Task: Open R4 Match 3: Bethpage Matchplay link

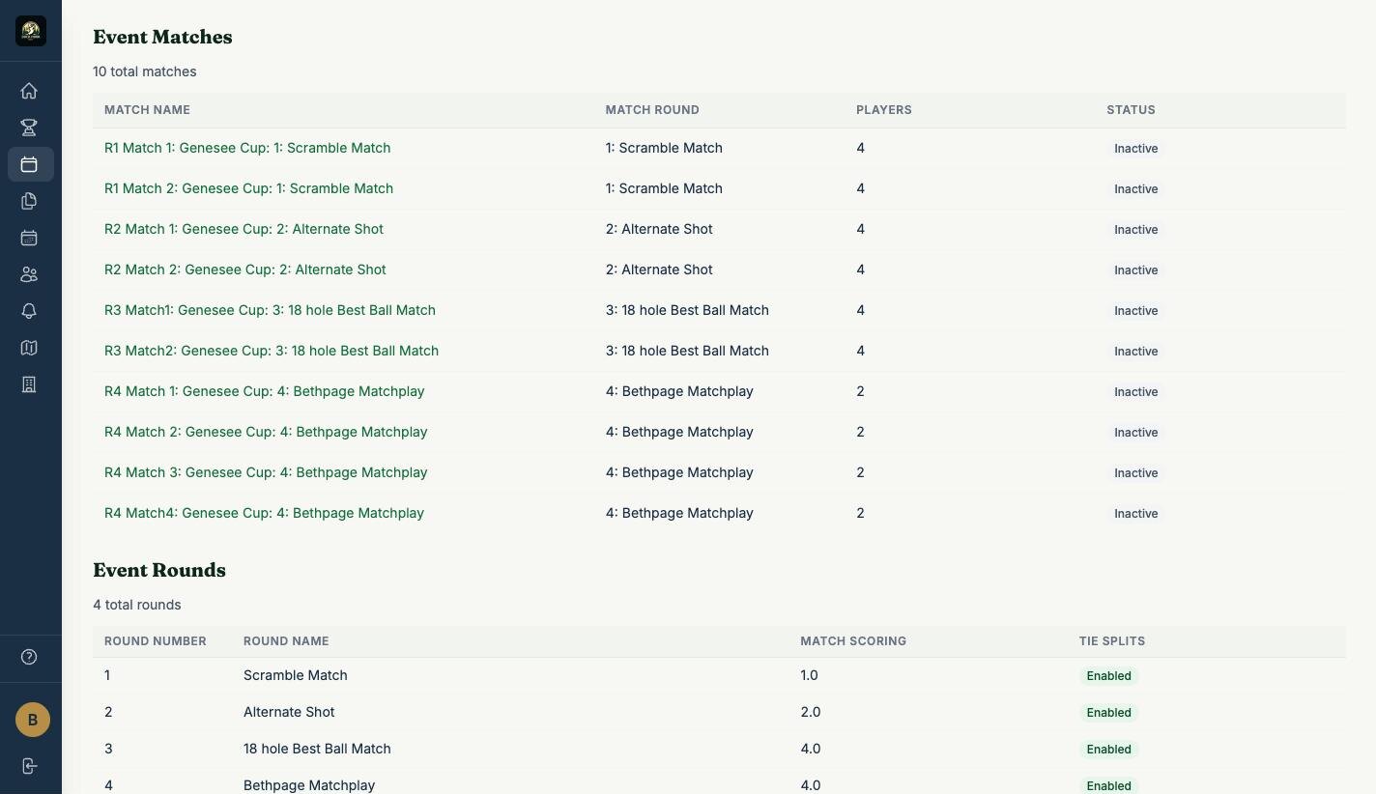Action: coord(266,472)
